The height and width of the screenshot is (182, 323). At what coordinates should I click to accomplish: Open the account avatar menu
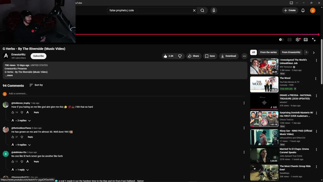[313, 10]
